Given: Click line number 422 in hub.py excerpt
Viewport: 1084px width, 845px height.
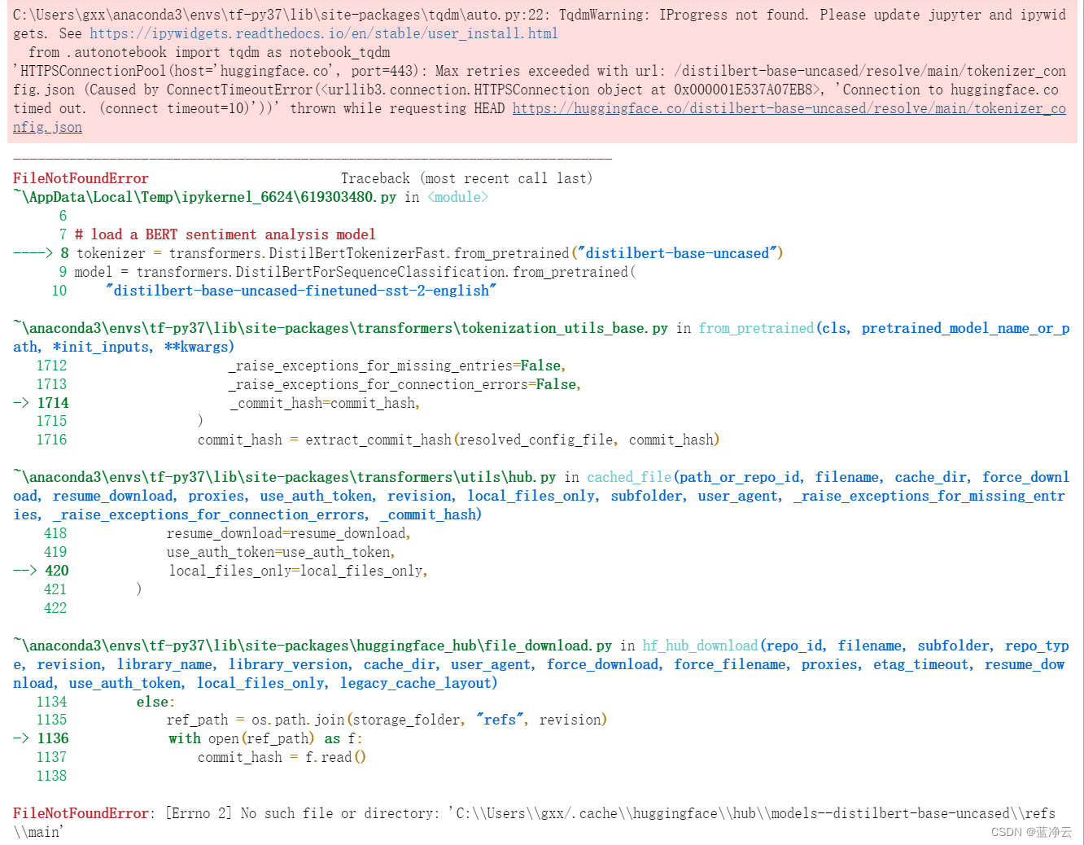Looking at the screenshot, I should [x=55, y=608].
